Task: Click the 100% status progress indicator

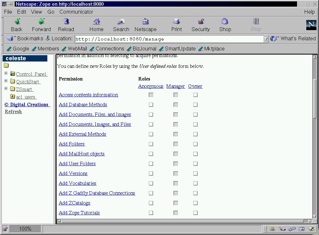Action: (x=25, y=229)
